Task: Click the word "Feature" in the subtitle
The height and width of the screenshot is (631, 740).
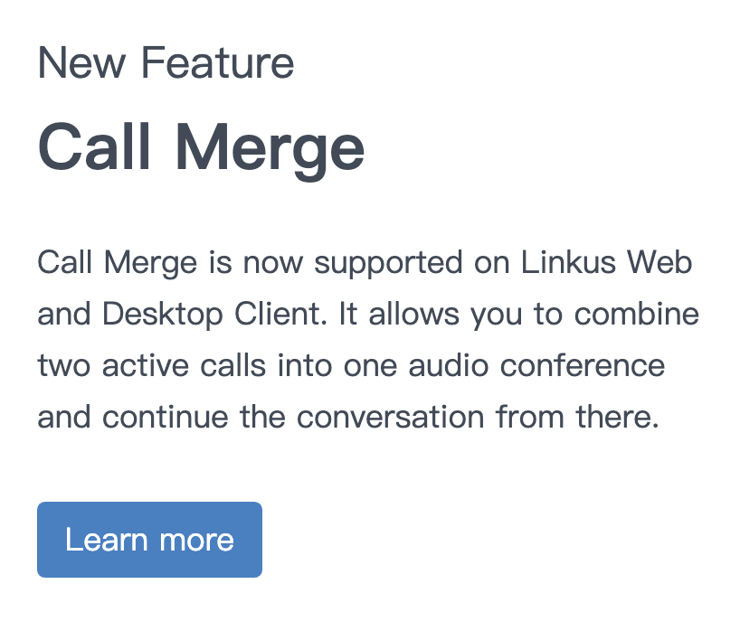Action: 218,64
